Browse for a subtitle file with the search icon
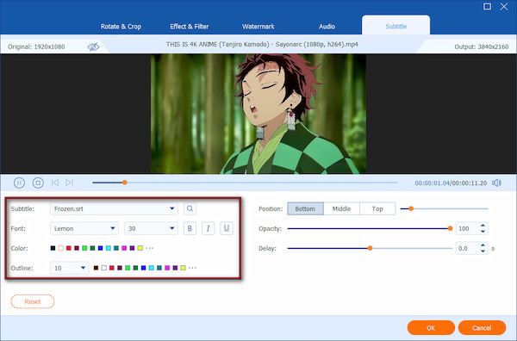This screenshot has height=341, width=517. point(190,208)
